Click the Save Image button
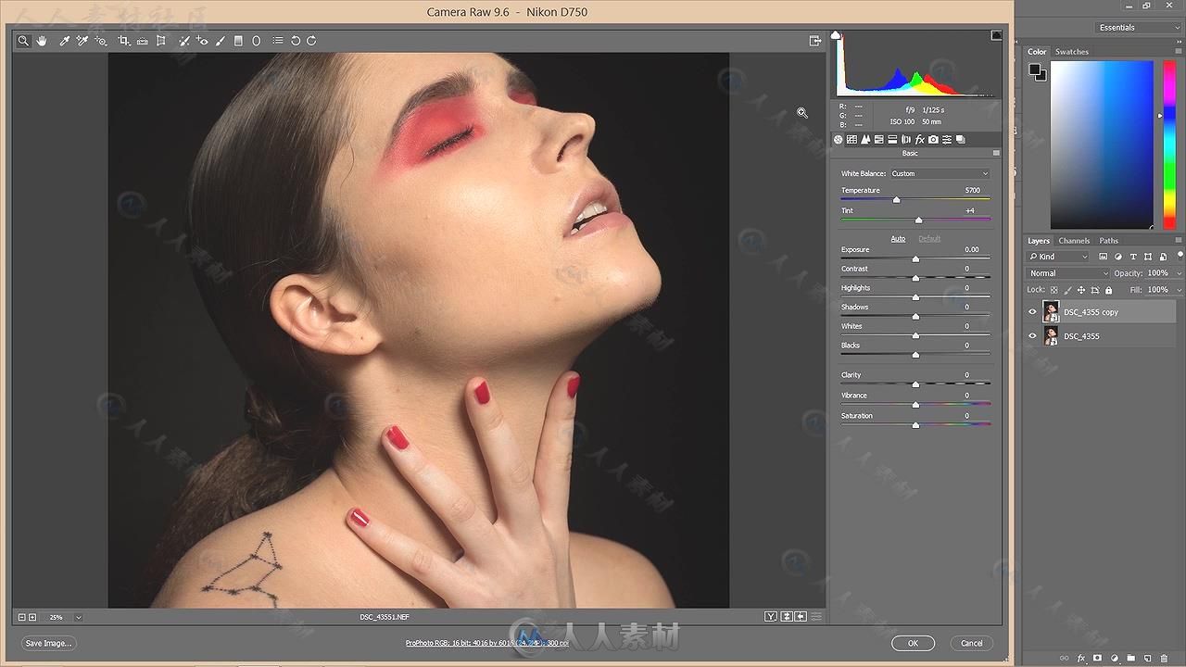The image size is (1186, 667). pyautogui.click(x=48, y=643)
